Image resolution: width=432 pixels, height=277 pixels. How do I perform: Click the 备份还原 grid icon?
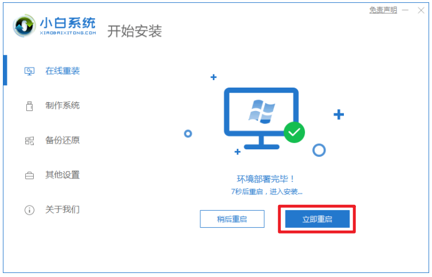[x=30, y=141]
